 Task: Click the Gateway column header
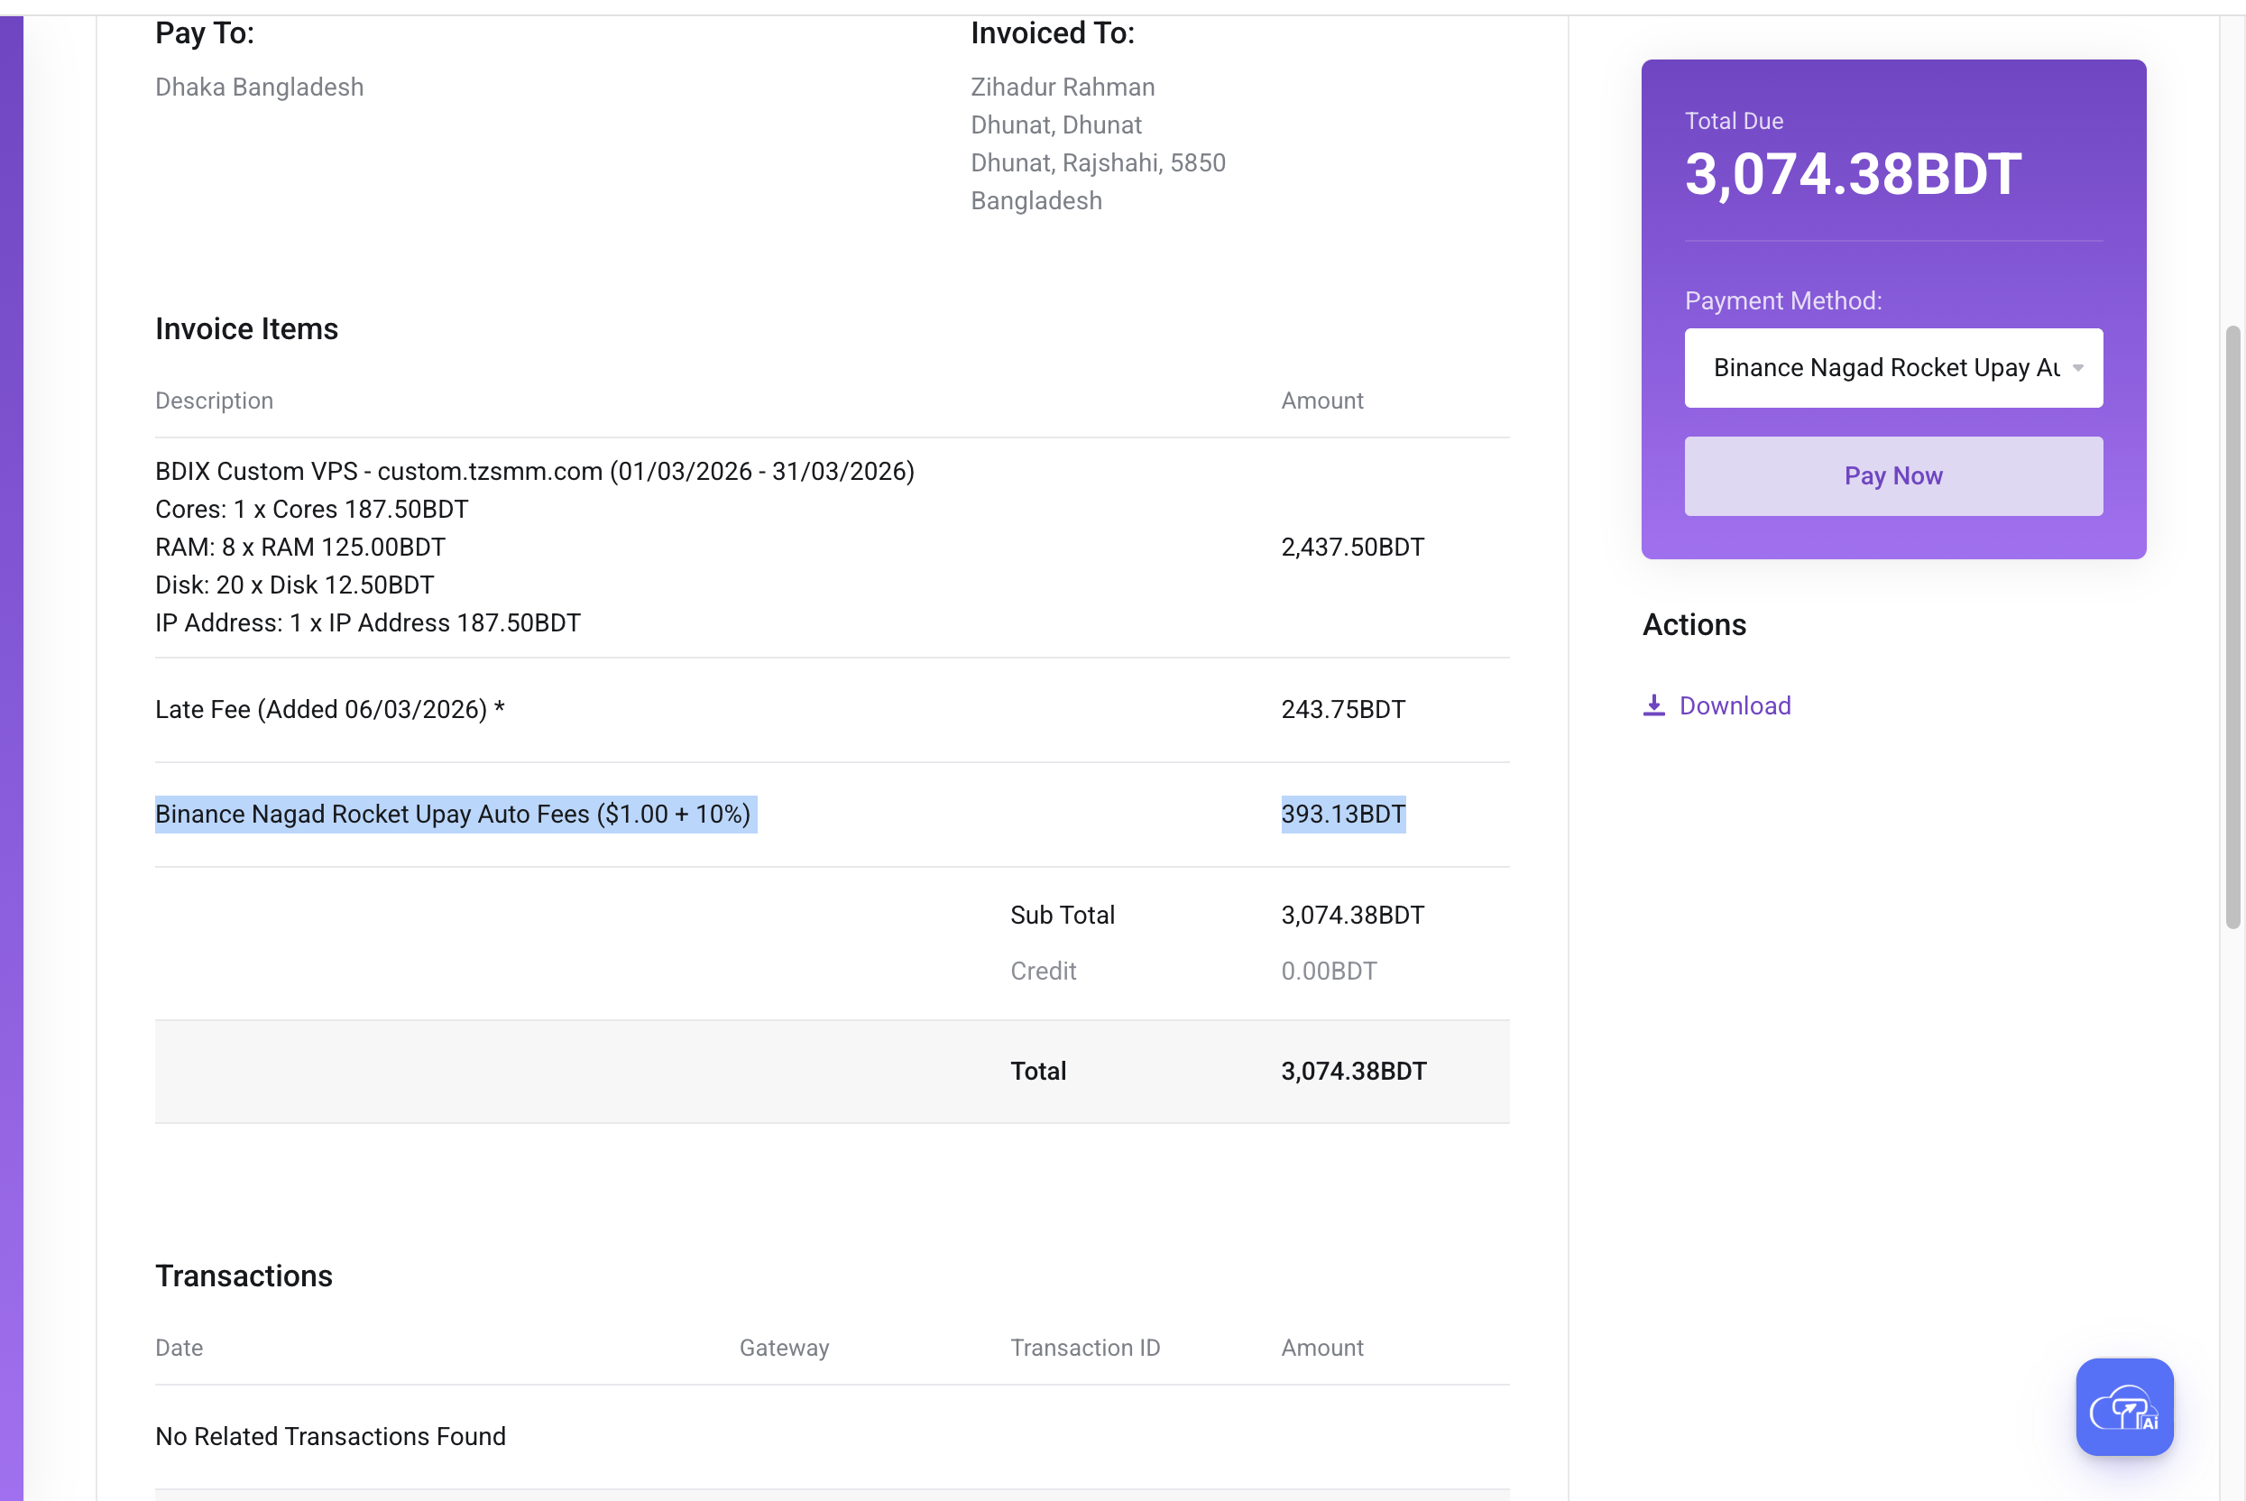pyautogui.click(x=784, y=1347)
